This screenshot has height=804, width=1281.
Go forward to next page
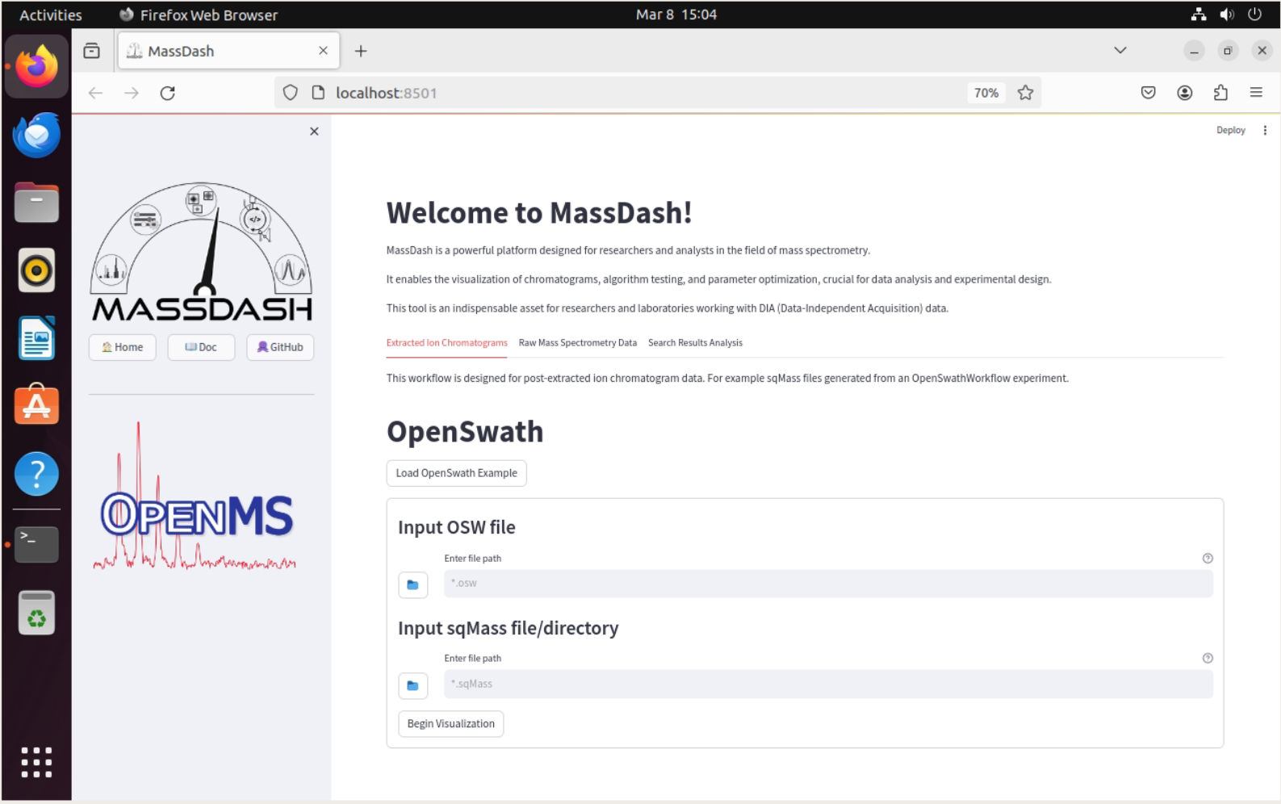[x=132, y=93]
